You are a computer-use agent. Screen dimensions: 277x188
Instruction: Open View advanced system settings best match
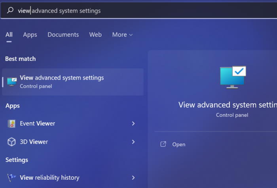pyautogui.click(x=73, y=82)
